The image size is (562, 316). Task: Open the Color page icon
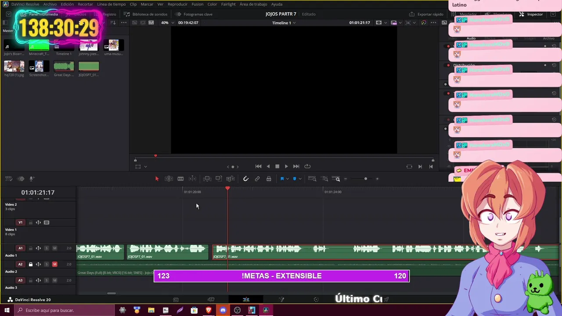(x=316, y=299)
